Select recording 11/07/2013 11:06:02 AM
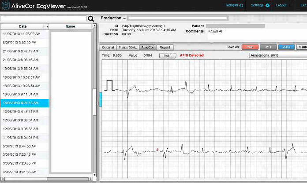The height and width of the screenshot is (183, 307). [22, 34]
